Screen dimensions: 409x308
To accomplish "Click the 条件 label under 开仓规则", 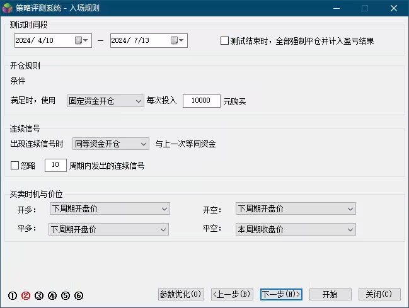I will 18,81.
